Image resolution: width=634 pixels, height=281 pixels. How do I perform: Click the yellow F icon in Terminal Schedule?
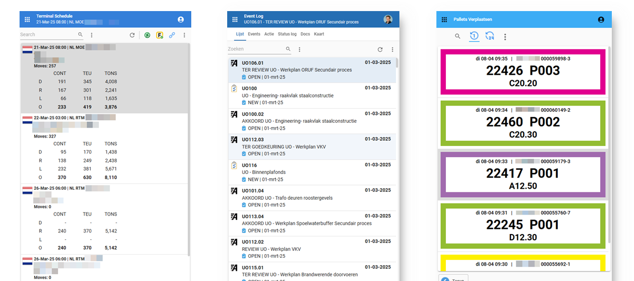pos(160,35)
